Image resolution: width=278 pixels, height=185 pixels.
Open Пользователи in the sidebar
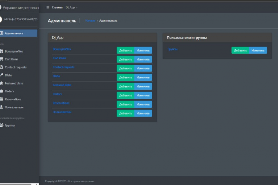[x=14, y=107]
